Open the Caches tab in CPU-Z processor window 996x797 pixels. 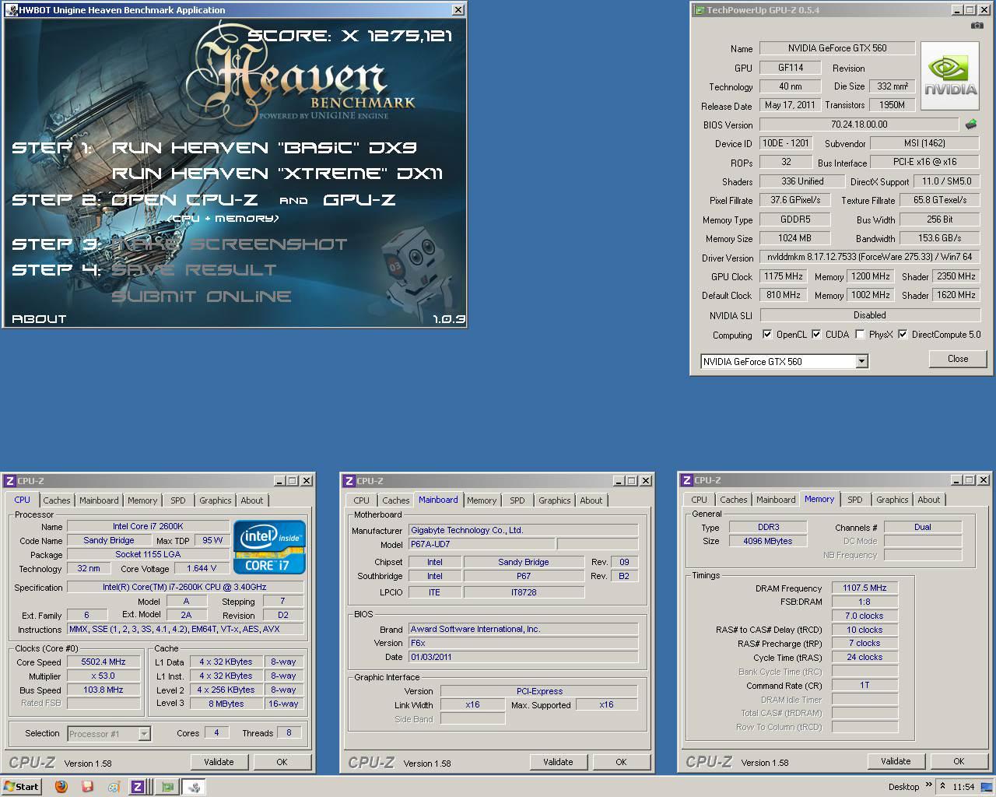pyautogui.click(x=57, y=500)
